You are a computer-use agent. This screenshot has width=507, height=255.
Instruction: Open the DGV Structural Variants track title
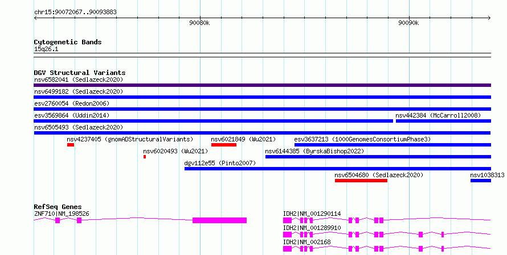[80, 73]
